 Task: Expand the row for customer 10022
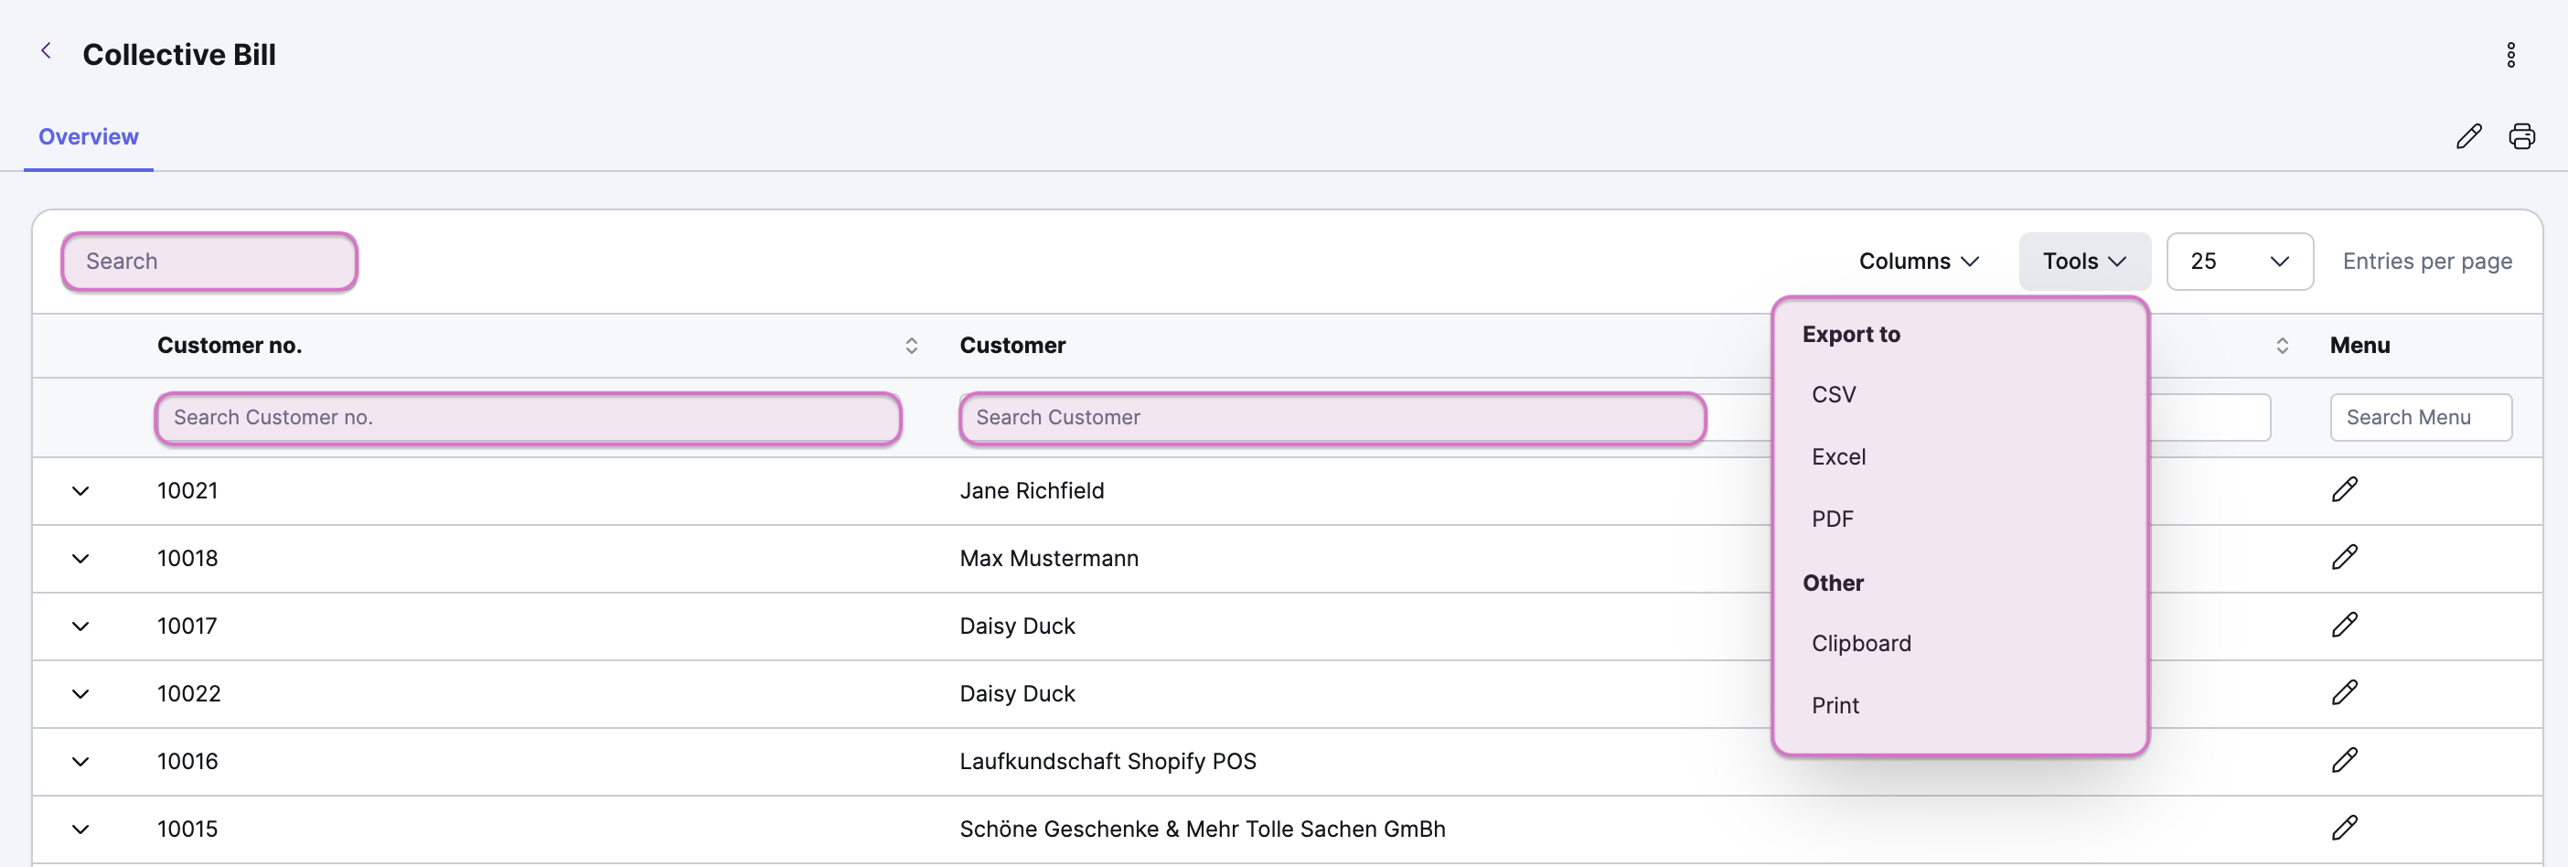80,694
